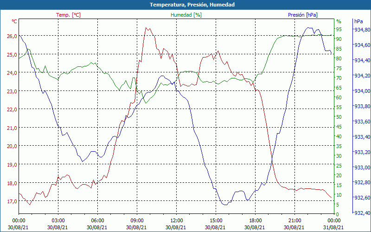Select the green Humedad [%] legend label
Image resolution: width=371 pixels, height=232 pixels.
tap(186, 15)
